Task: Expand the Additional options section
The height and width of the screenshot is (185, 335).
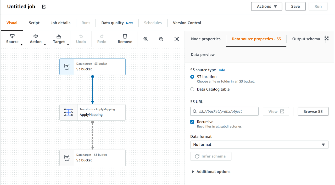Action: (x=211, y=171)
